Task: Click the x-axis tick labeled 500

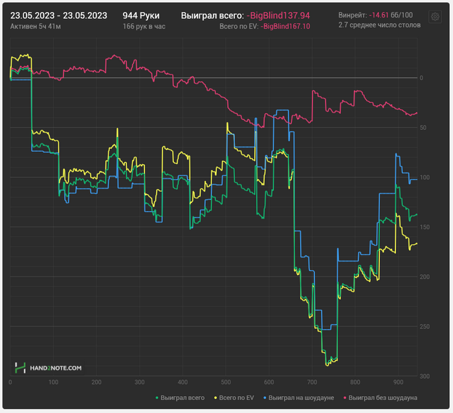Action: (x=226, y=382)
